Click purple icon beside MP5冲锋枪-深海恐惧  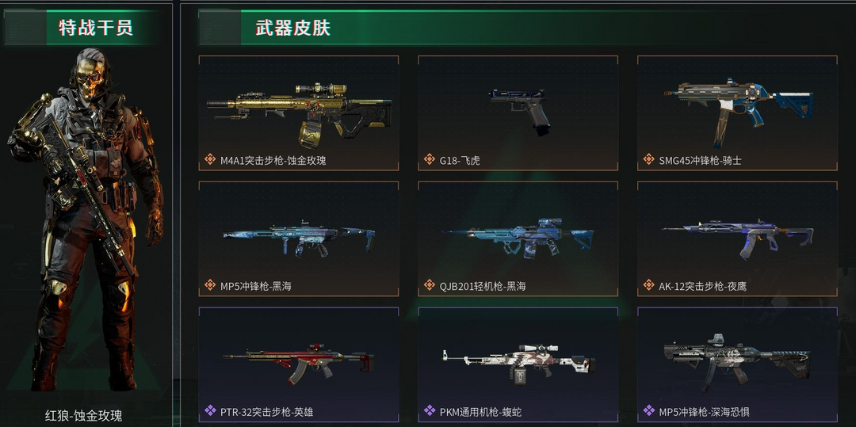point(648,410)
